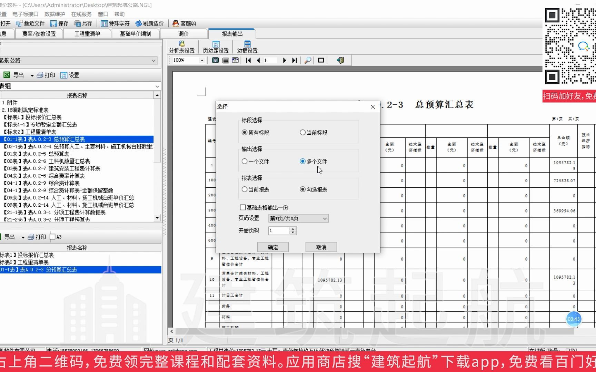Increase the 开始页码 spinner value
This screenshot has width=596, height=372.
coord(293,229)
